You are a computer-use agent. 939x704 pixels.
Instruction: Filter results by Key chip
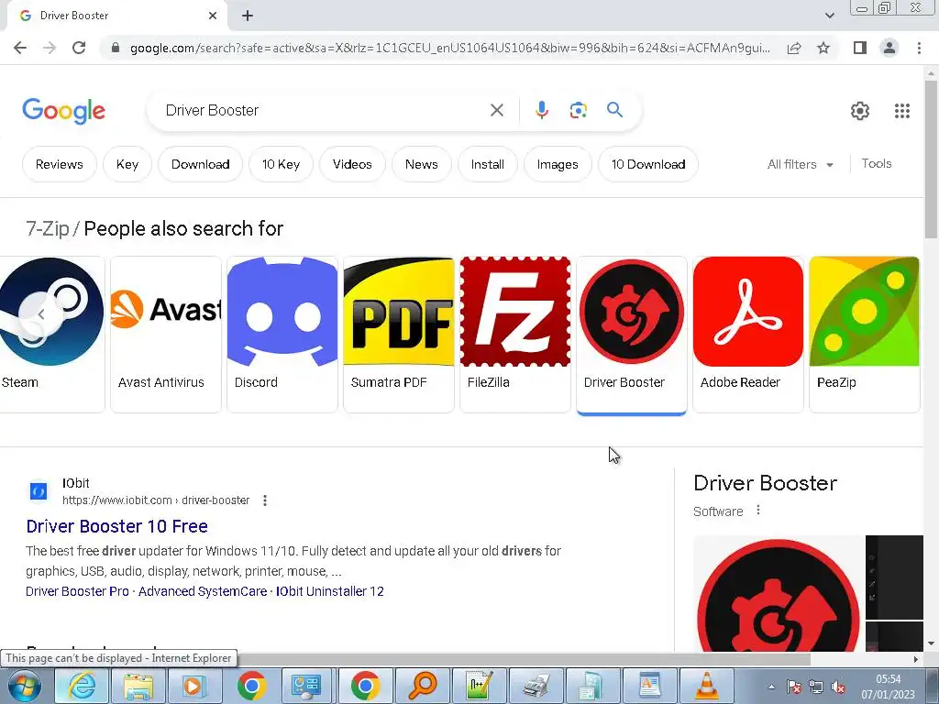[127, 164]
